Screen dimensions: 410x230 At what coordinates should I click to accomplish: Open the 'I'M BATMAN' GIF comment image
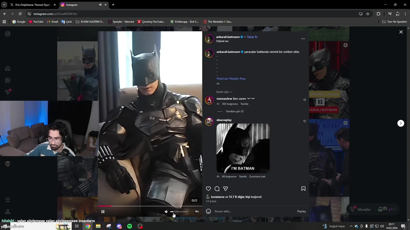(x=243, y=148)
